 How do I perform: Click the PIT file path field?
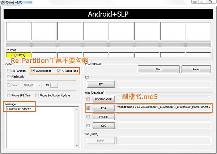tap(164, 84)
